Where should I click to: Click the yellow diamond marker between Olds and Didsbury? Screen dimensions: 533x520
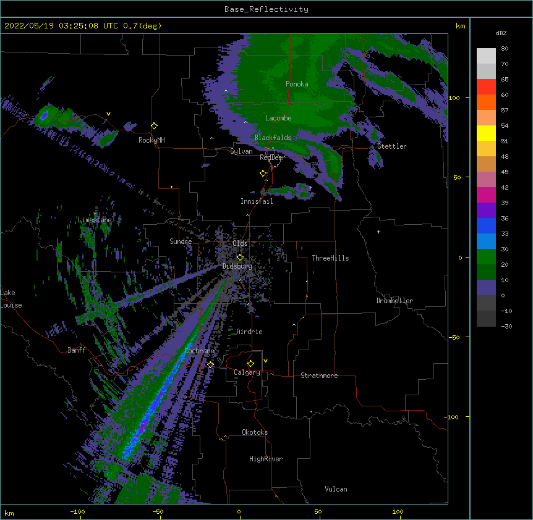[x=240, y=258]
